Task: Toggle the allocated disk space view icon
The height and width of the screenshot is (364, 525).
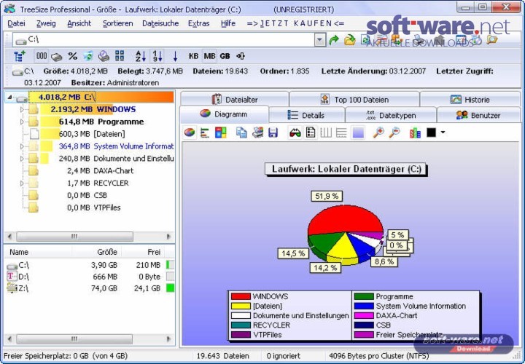Action: 57,57
